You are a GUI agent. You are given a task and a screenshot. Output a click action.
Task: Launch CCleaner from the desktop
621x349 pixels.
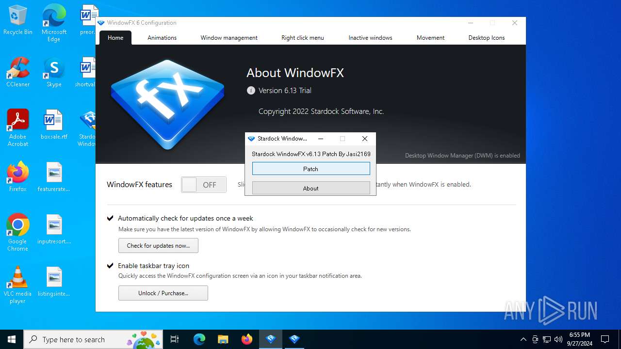click(18, 73)
